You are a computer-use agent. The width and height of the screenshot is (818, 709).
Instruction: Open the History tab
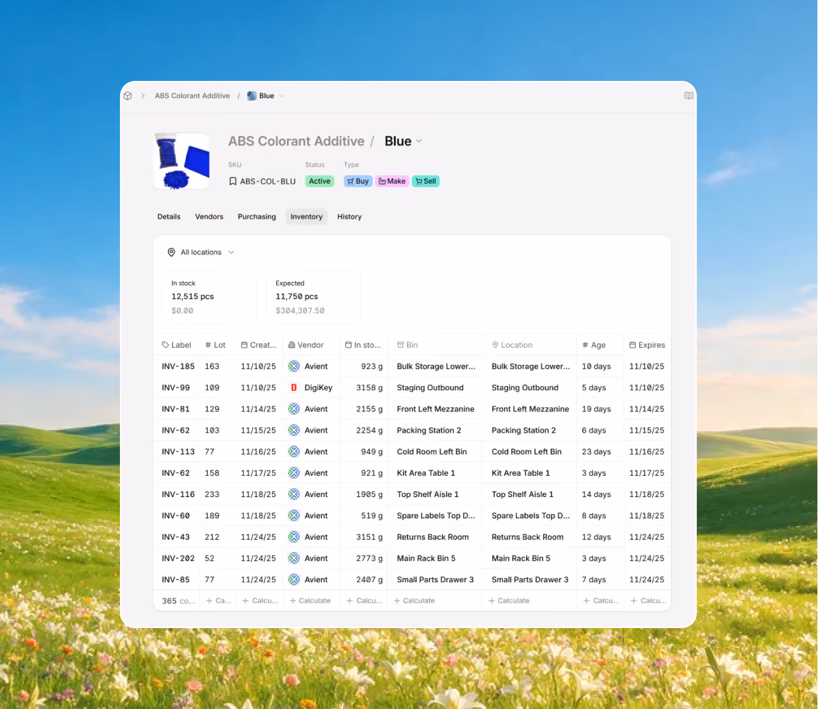(349, 217)
